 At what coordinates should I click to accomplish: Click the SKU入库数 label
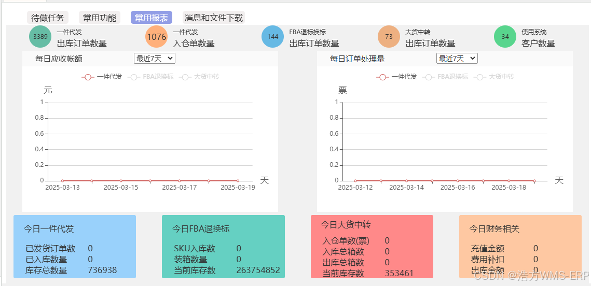pos(195,248)
